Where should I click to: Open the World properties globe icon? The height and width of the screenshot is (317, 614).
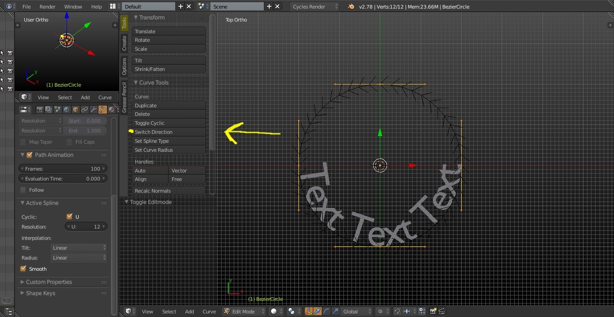[67, 110]
